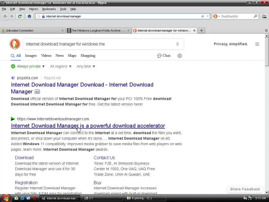Click the browser Forward arrow button
The image size is (269, 202).
[12, 16]
